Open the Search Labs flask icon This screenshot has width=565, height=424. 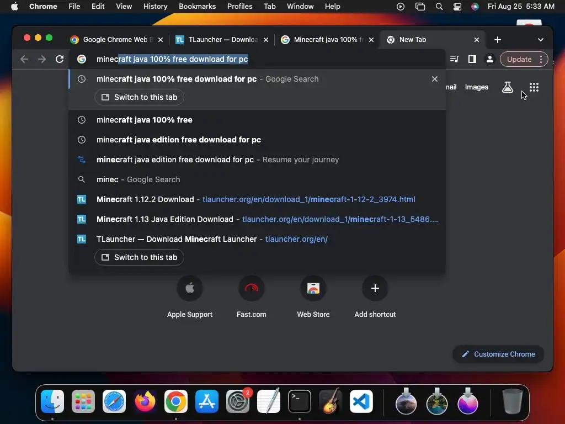click(x=508, y=87)
